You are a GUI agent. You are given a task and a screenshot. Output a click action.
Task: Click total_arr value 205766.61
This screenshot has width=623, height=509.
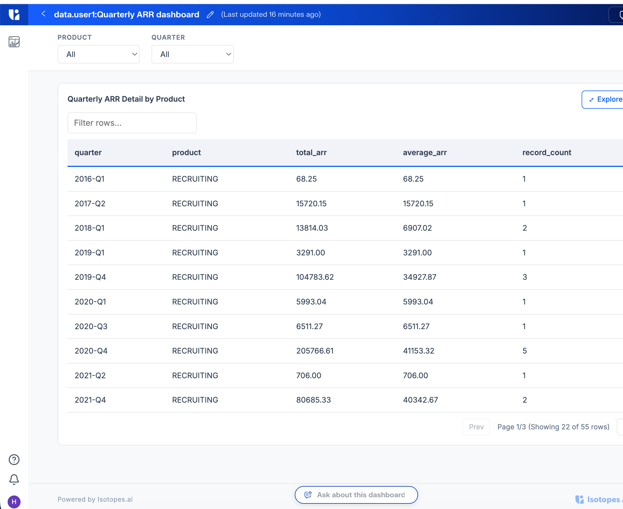click(315, 351)
